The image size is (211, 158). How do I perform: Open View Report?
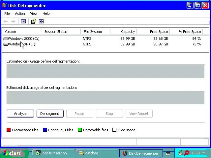point(139,114)
